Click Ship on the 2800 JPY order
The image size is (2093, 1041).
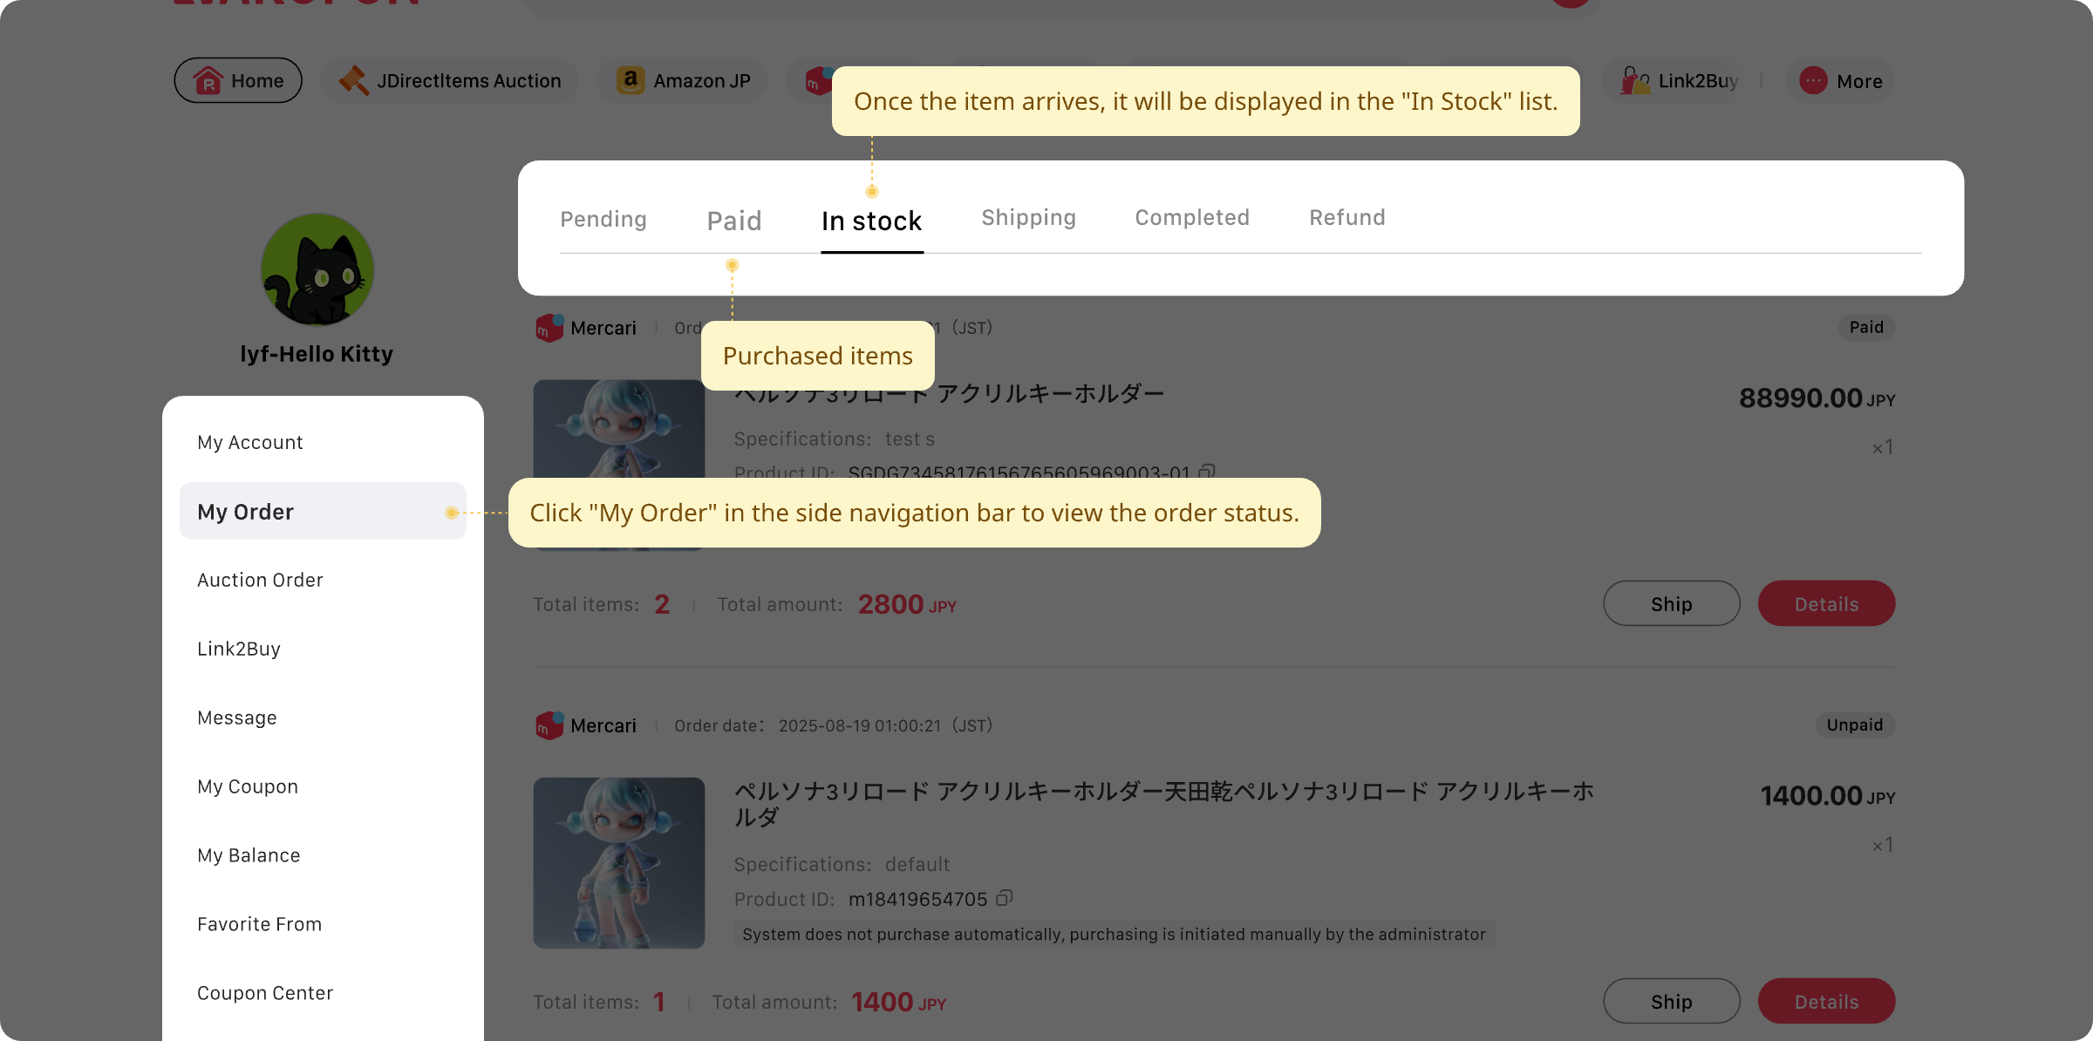1671,604
